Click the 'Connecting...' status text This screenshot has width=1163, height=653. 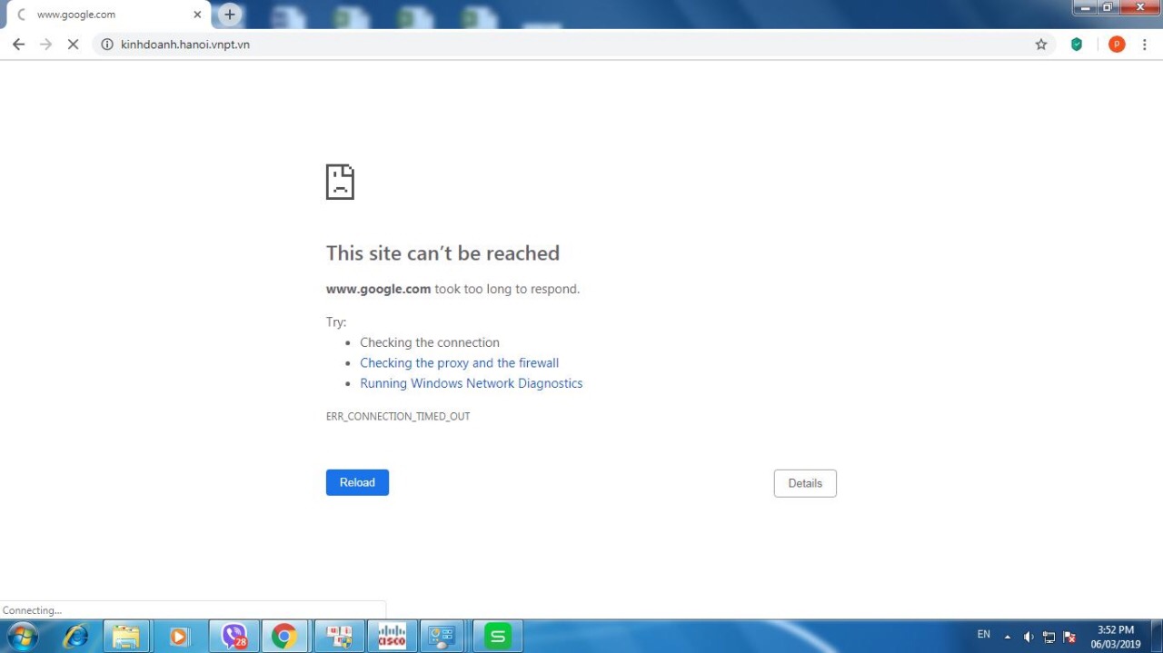pyautogui.click(x=32, y=610)
